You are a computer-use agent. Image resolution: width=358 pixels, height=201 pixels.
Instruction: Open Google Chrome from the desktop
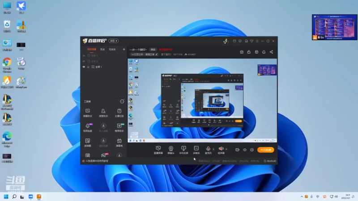[x=7, y=65]
